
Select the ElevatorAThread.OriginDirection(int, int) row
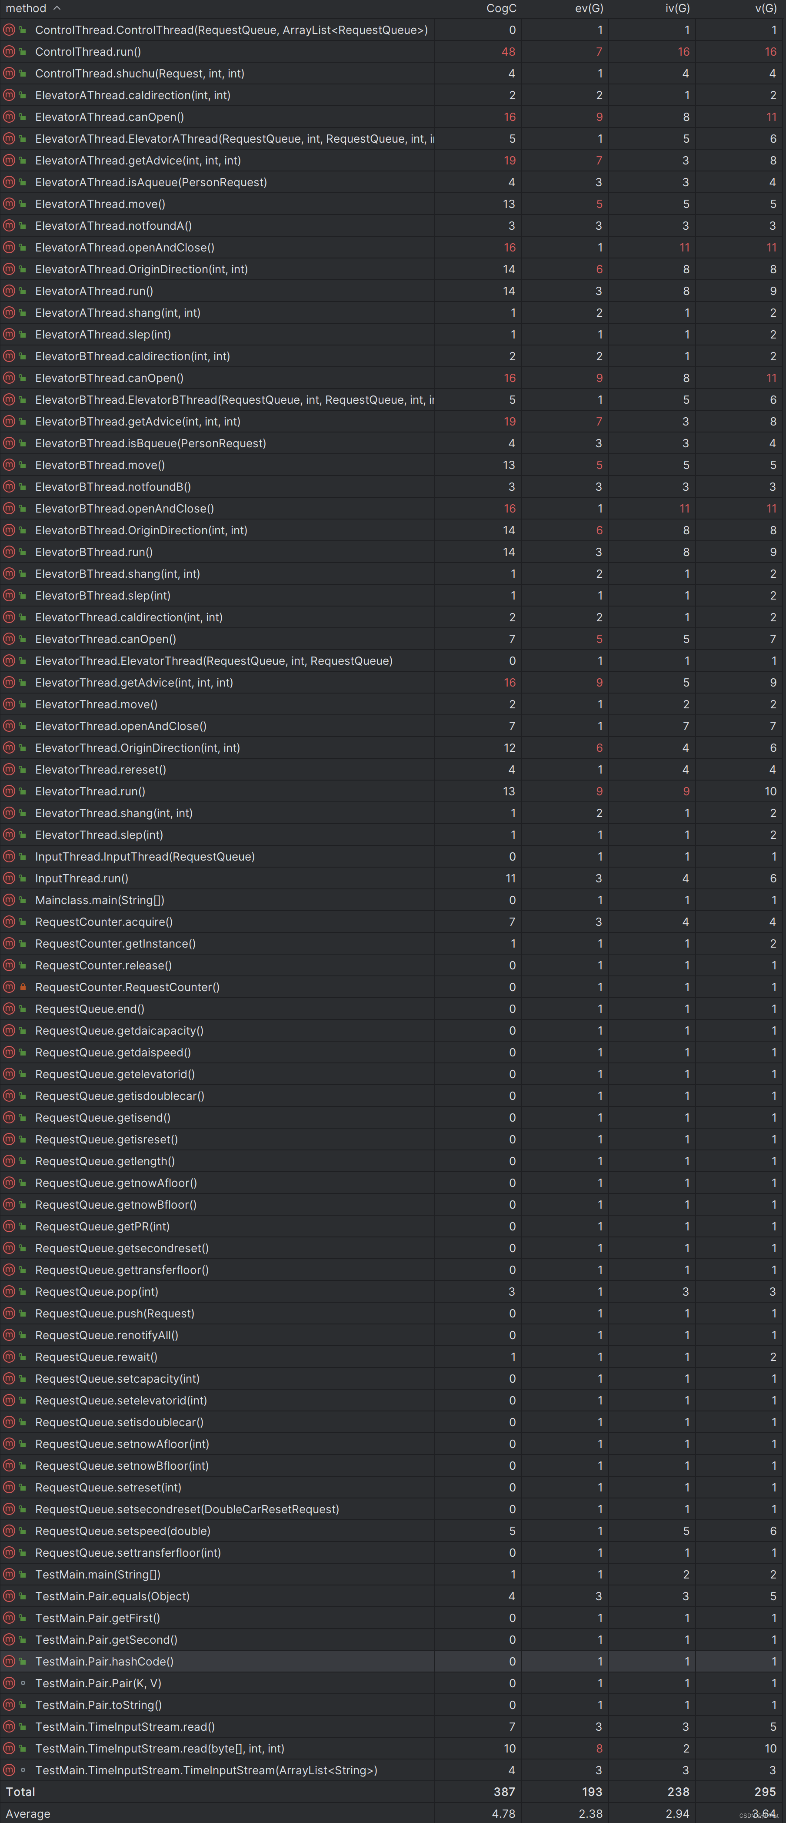[x=393, y=269]
